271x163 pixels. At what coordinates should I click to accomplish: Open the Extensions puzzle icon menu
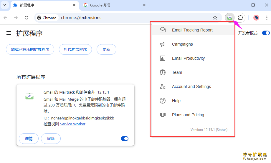(240, 18)
